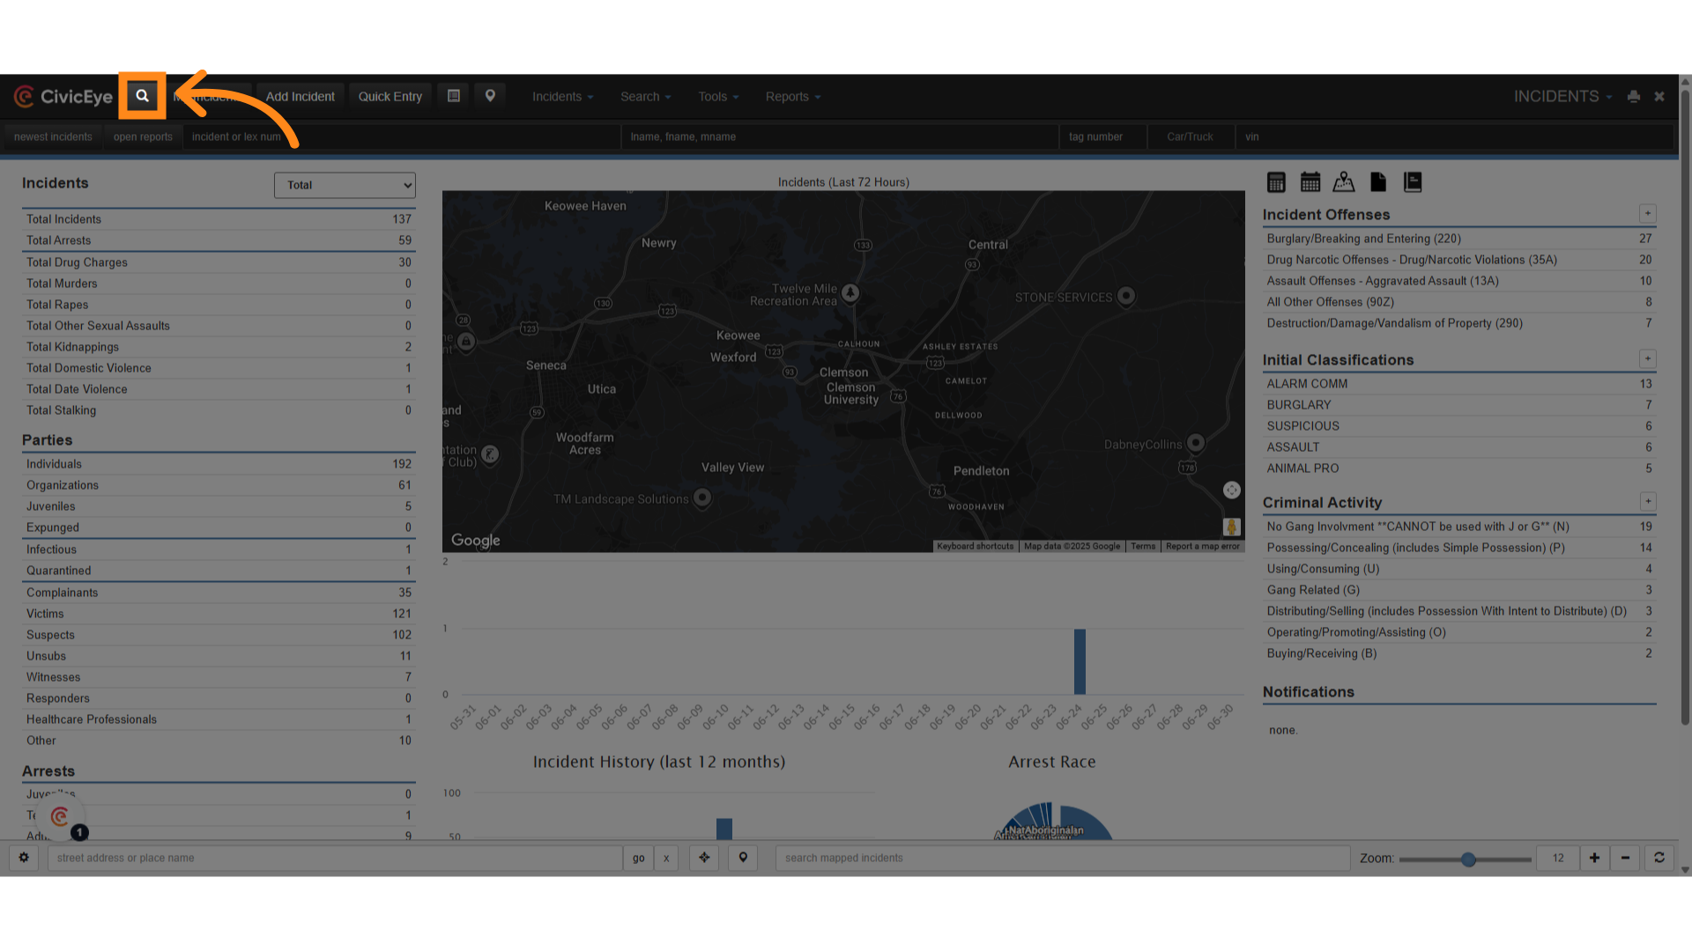1692x951 pixels.
Task: Open the book journal icon
Action: pyautogui.click(x=1413, y=182)
